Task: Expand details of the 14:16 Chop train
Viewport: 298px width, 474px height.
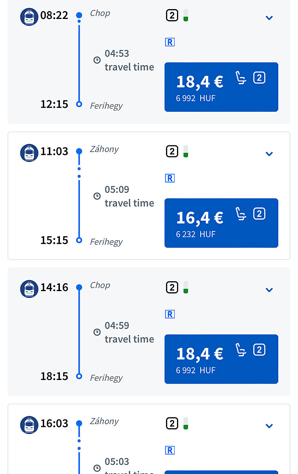Action: point(269,290)
